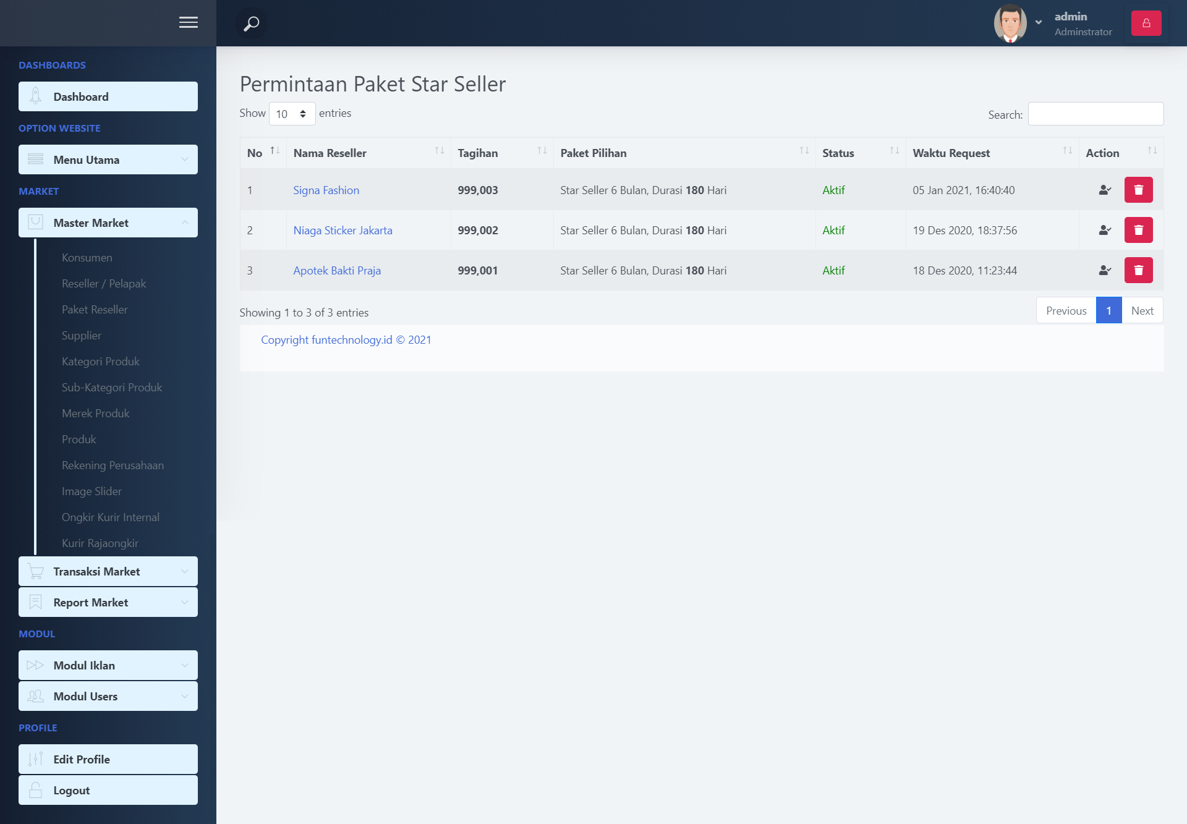Screen dimensions: 1187x824
Task: Click the hamburger menu icon
Action: [188, 23]
